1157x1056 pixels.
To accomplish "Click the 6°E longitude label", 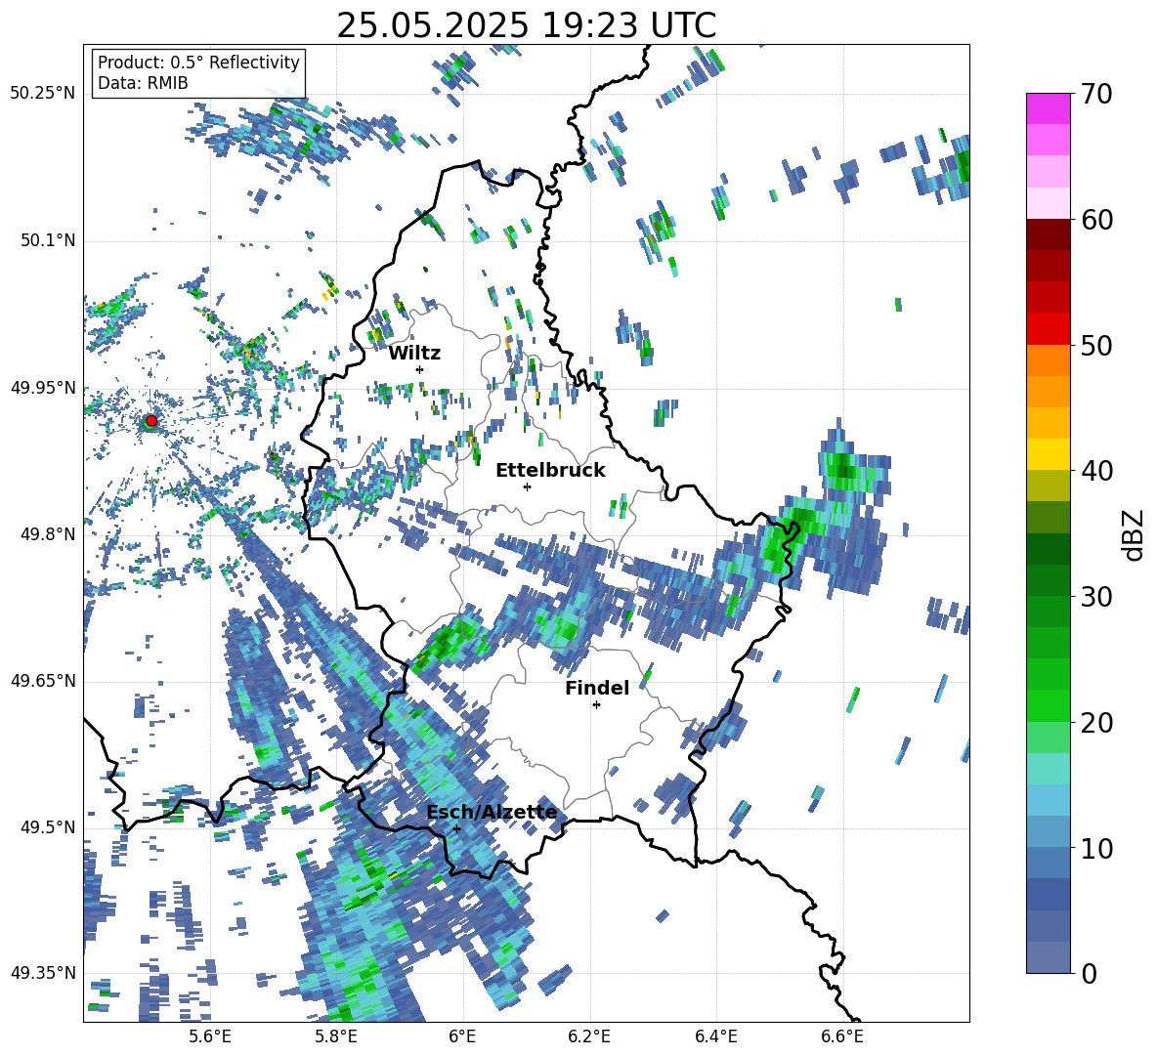I will (x=462, y=1036).
